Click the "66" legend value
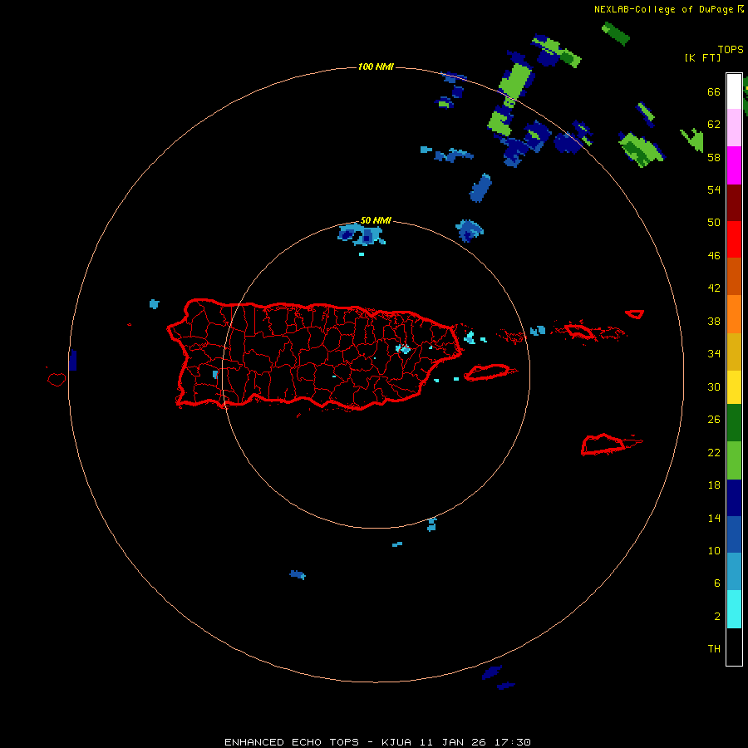Screen dimensions: 748x748 714,91
